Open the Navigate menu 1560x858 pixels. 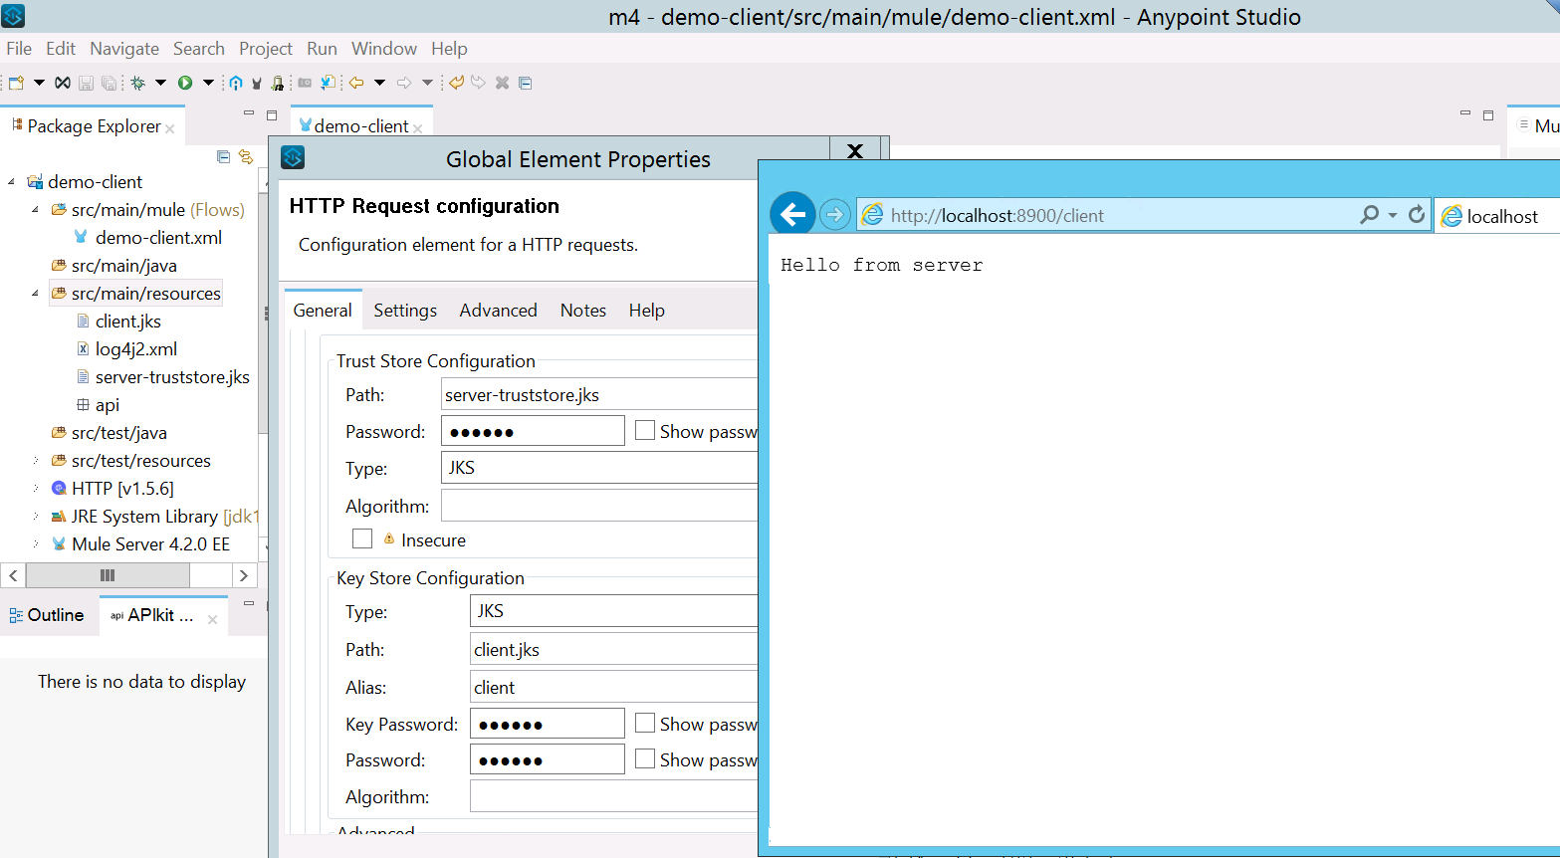point(124,49)
